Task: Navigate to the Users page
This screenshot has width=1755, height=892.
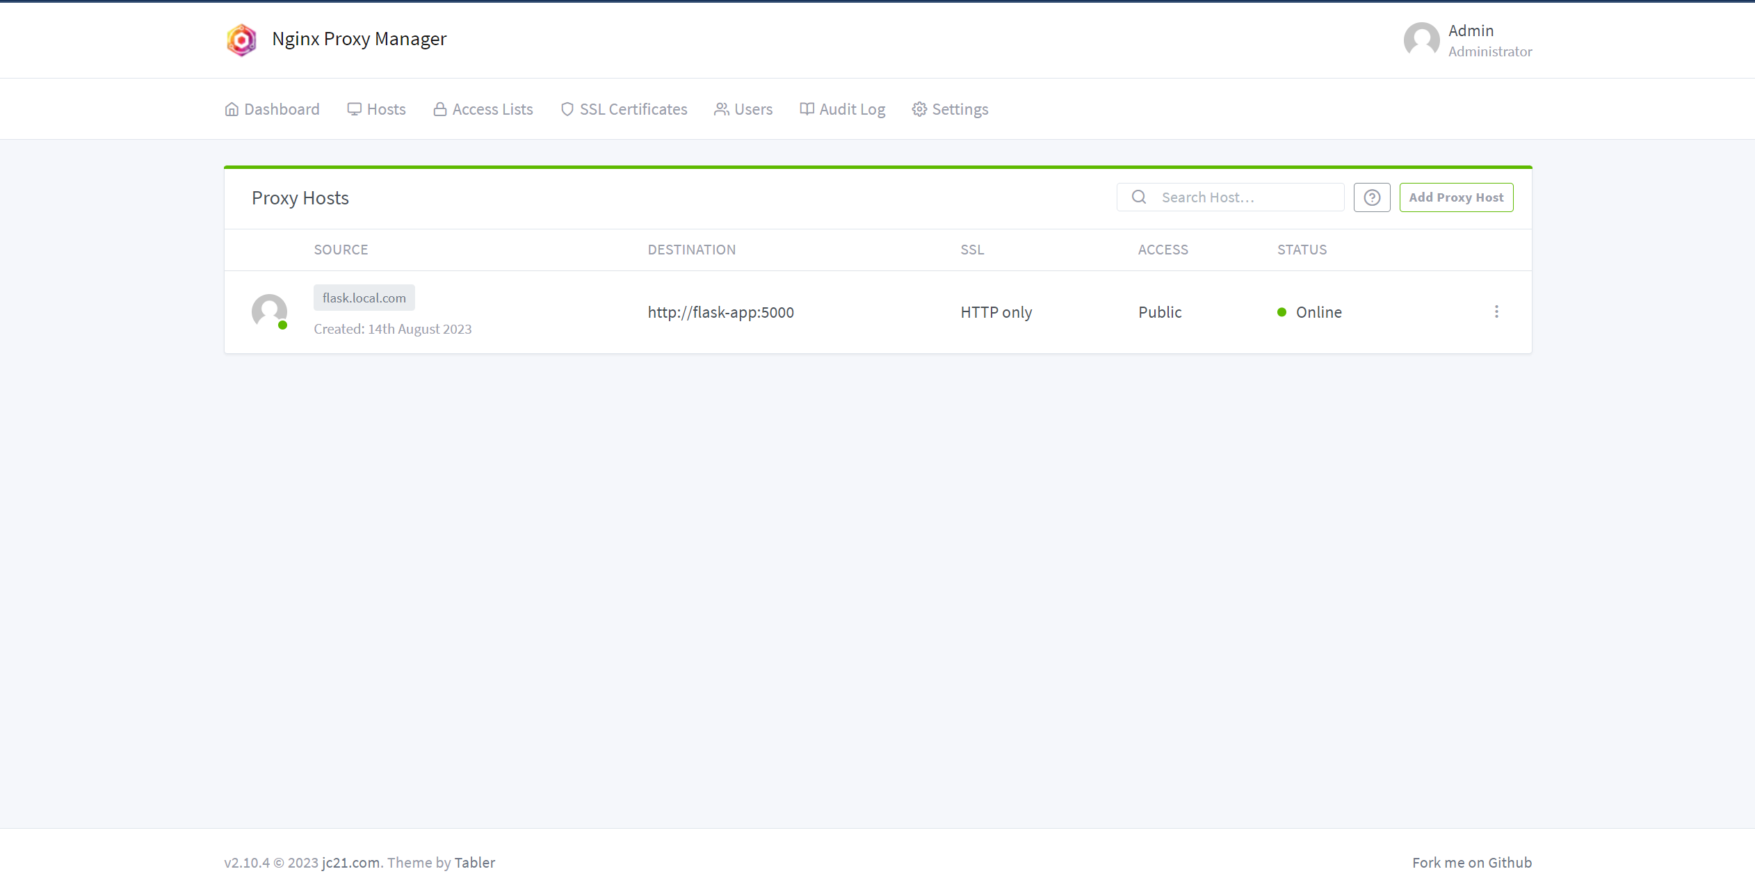Action: coord(743,109)
